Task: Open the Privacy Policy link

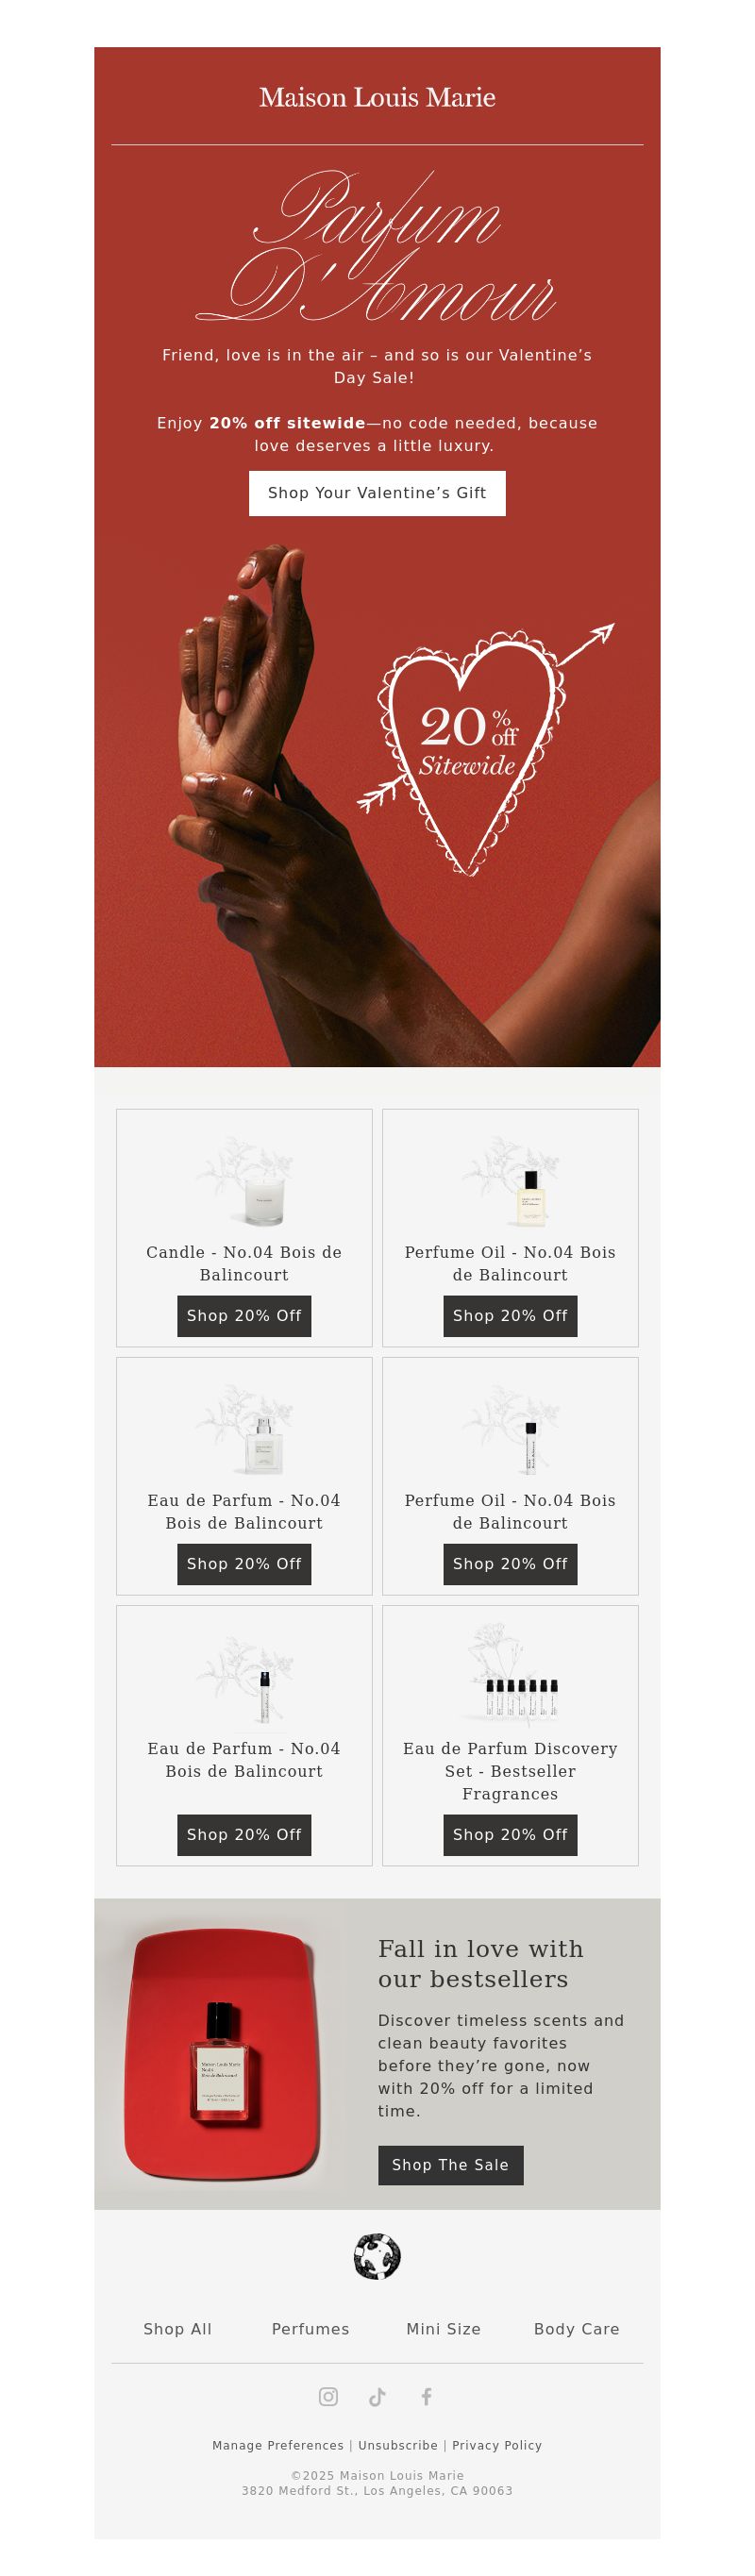Action: 497,2445
